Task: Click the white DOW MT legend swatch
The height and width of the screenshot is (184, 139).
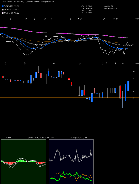Action: 3,10
